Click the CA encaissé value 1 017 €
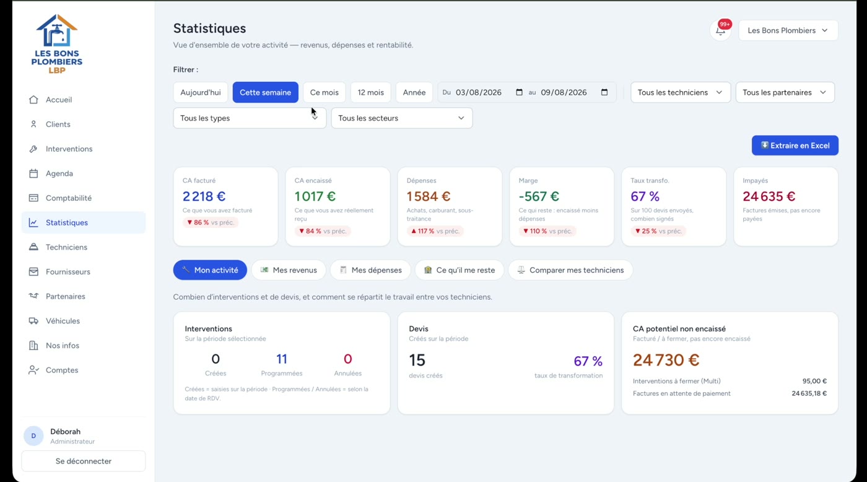Screen dimensions: 867x482 click(x=315, y=196)
